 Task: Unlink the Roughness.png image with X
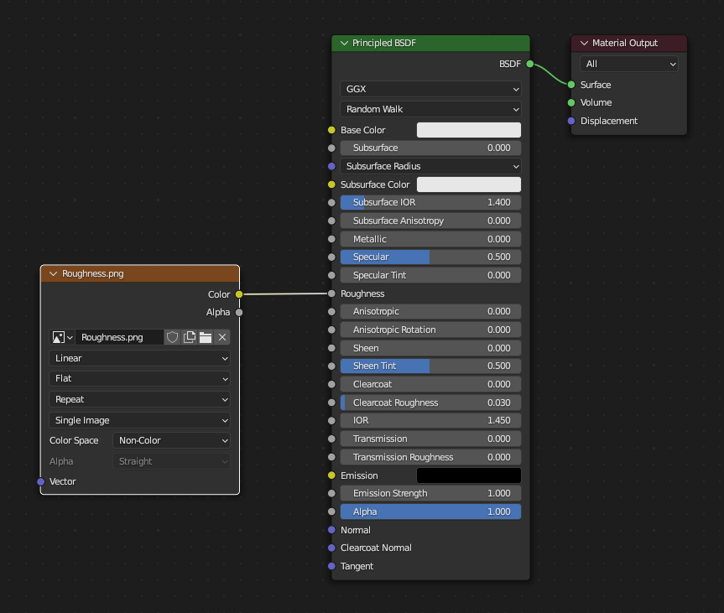222,337
